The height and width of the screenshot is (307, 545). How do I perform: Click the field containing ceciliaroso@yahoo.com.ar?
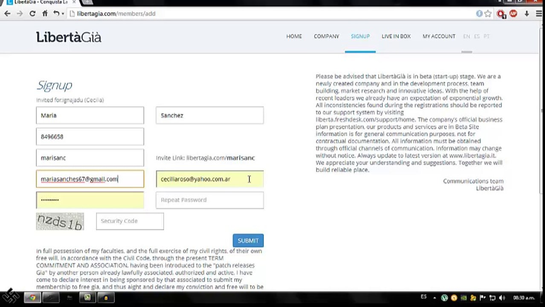[210, 179]
